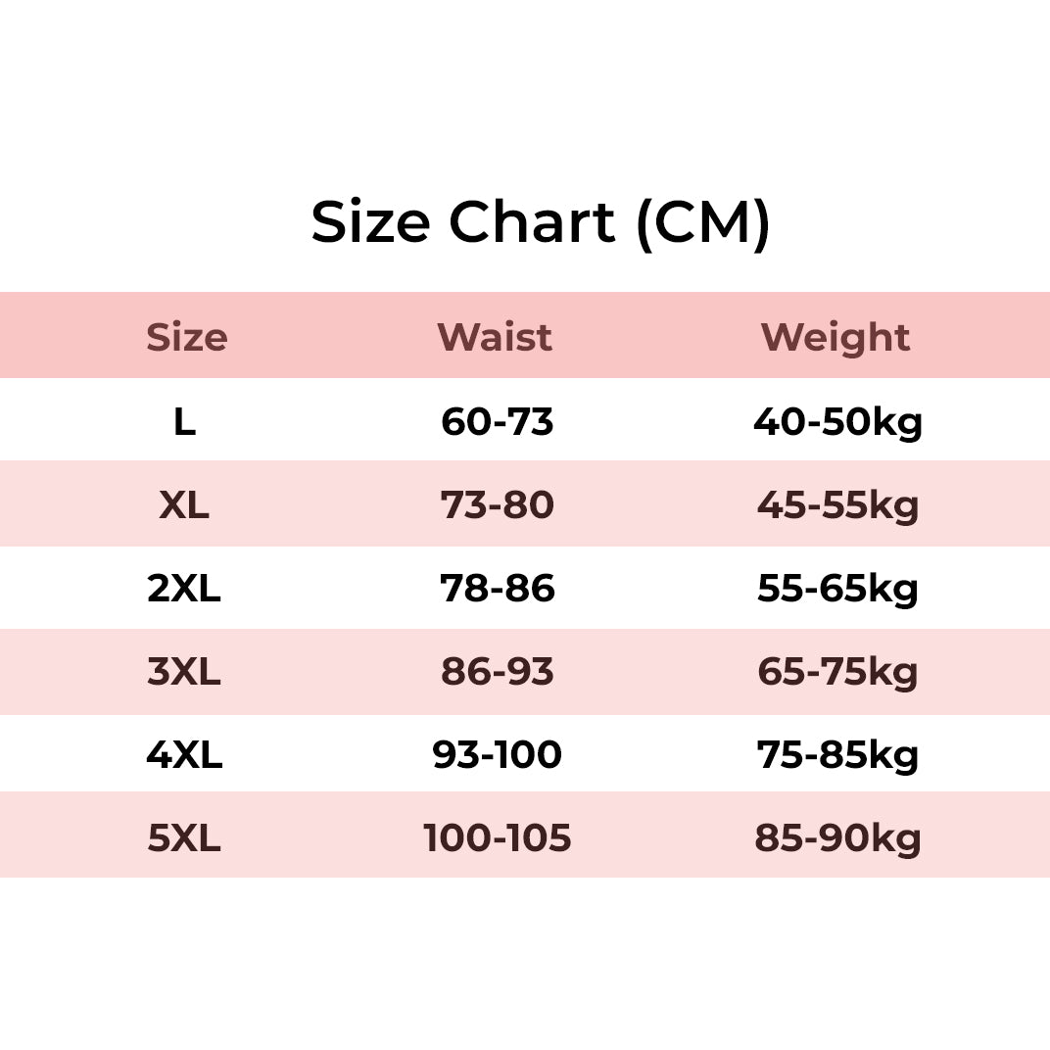Select the 4XL size cell
Image resolution: width=1050 pixels, height=1050 pixels.
[184, 754]
